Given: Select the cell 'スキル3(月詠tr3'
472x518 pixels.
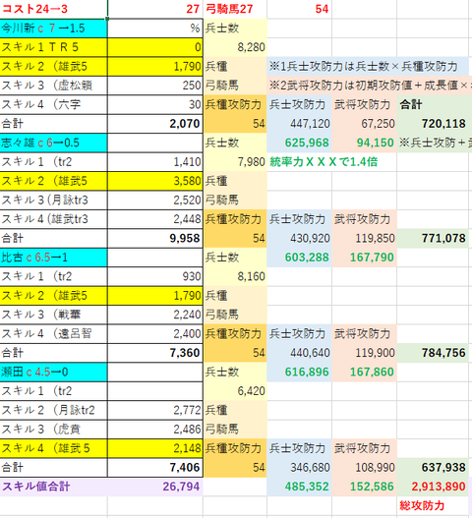Looking at the screenshot, I should click(x=53, y=201).
